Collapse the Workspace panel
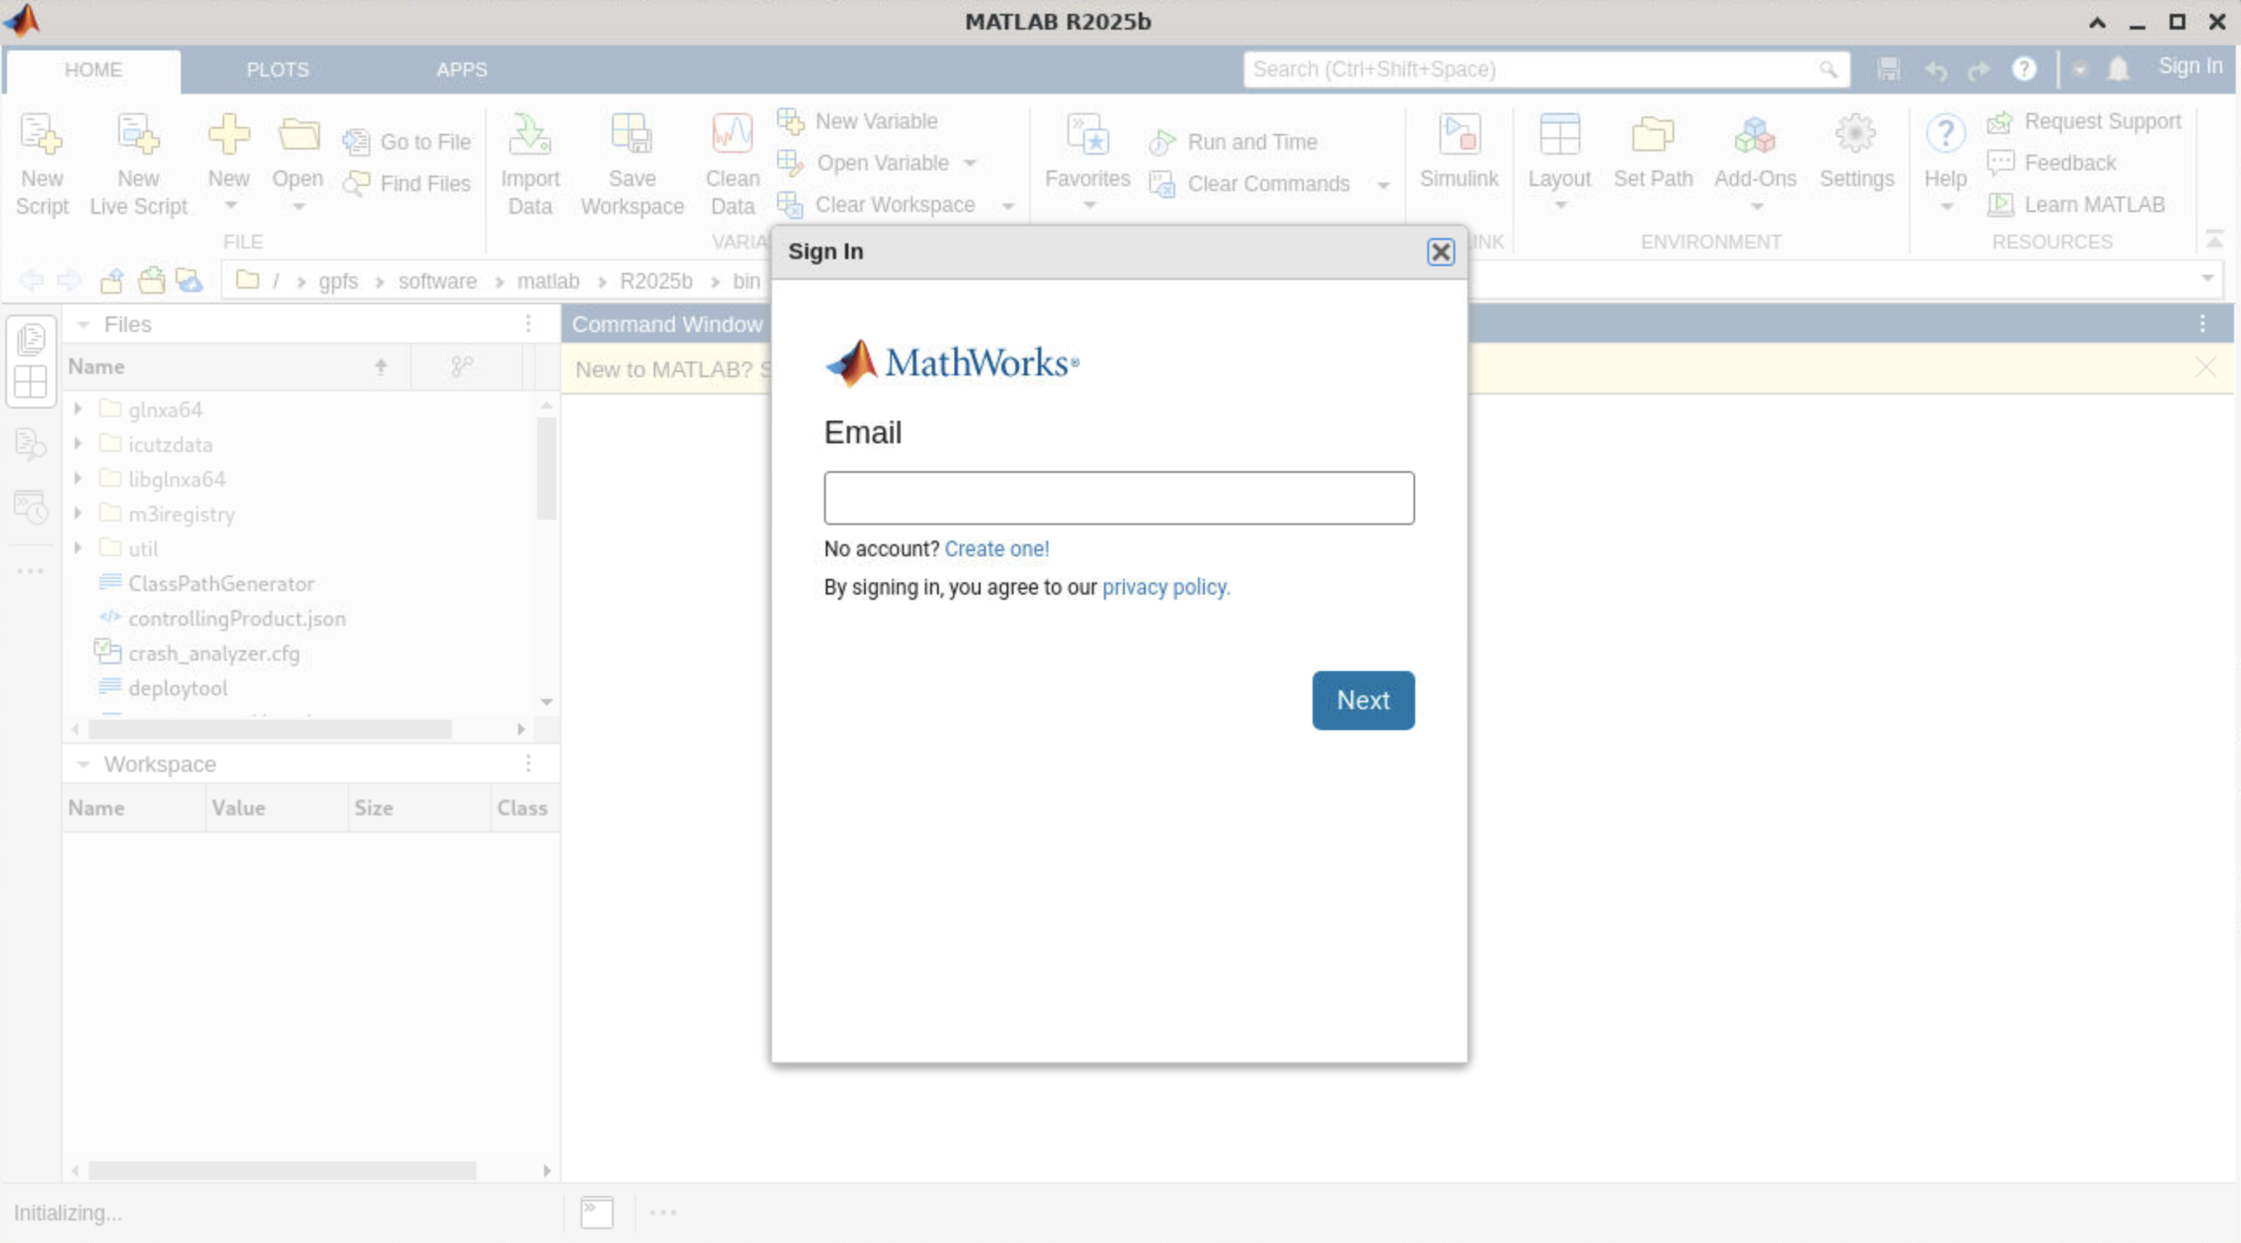This screenshot has width=2241, height=1243. click(x=83, y=764)
